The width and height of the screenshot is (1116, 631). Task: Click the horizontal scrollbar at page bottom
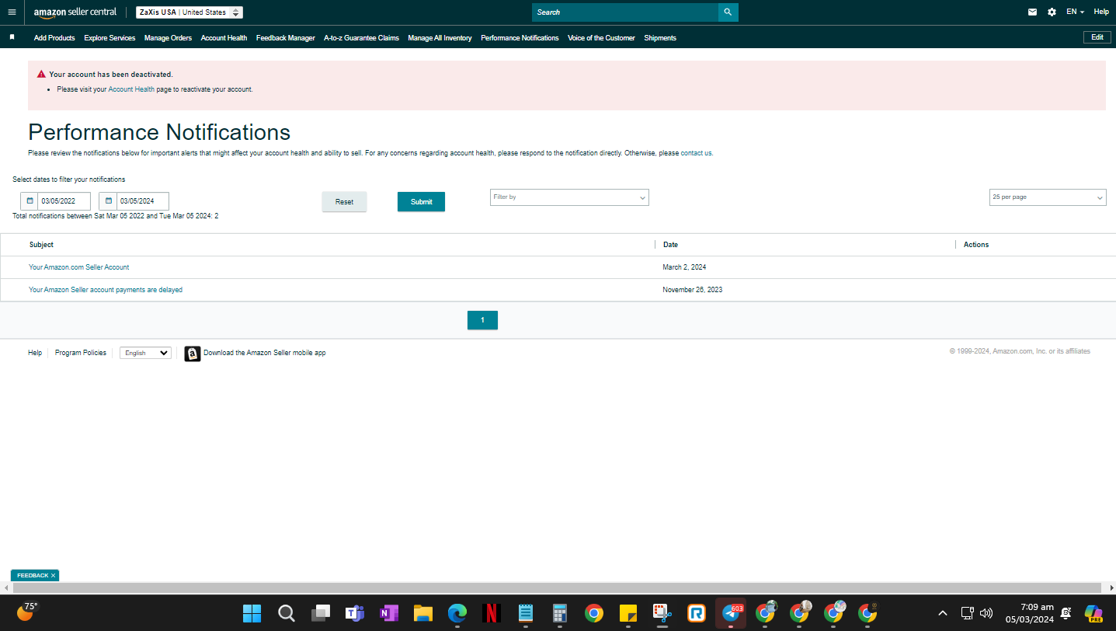[558, 588]
